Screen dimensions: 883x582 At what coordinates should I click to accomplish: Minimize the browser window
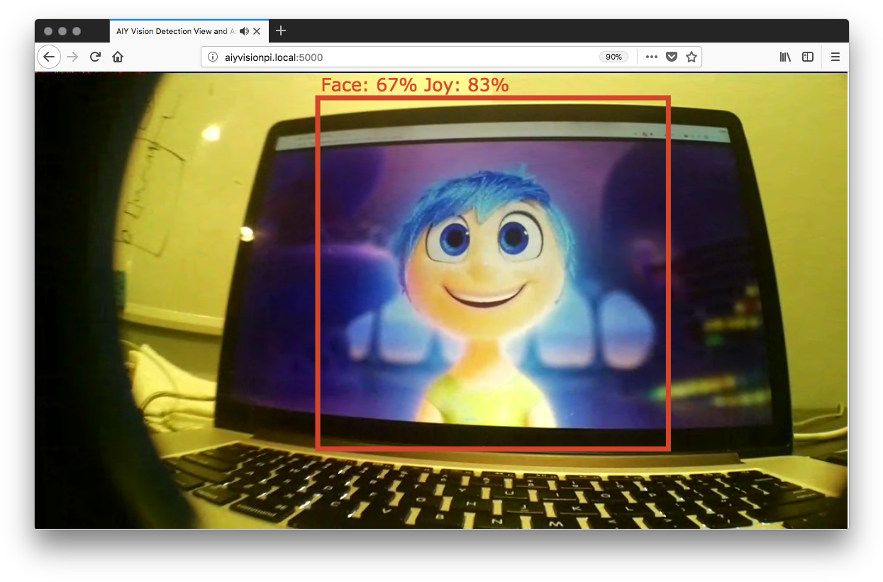pyautogui.click(x=62, y=31)
